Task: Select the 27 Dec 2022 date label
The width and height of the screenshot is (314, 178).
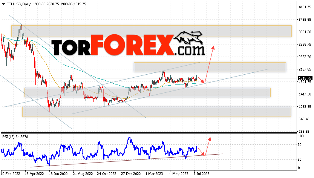Action: tap(131, 173)
